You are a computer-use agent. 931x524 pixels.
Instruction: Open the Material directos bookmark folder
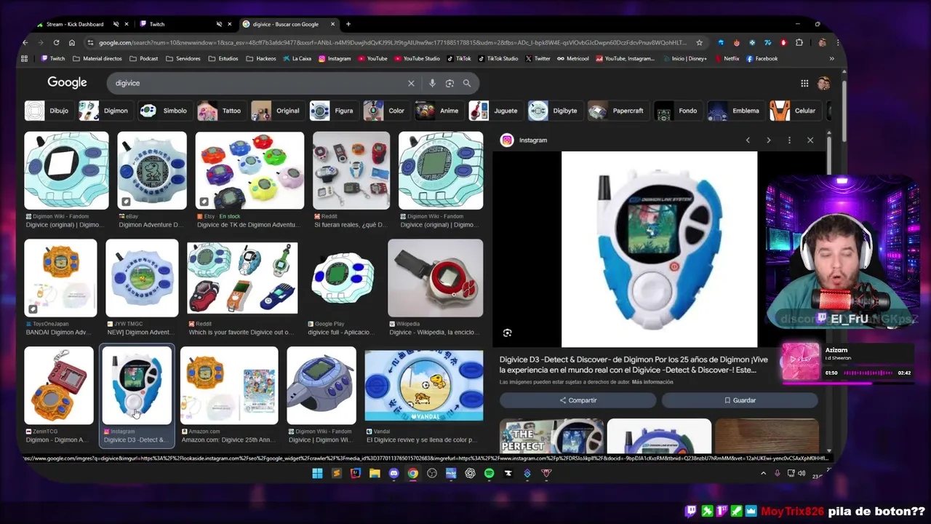[x=97, y=58]
